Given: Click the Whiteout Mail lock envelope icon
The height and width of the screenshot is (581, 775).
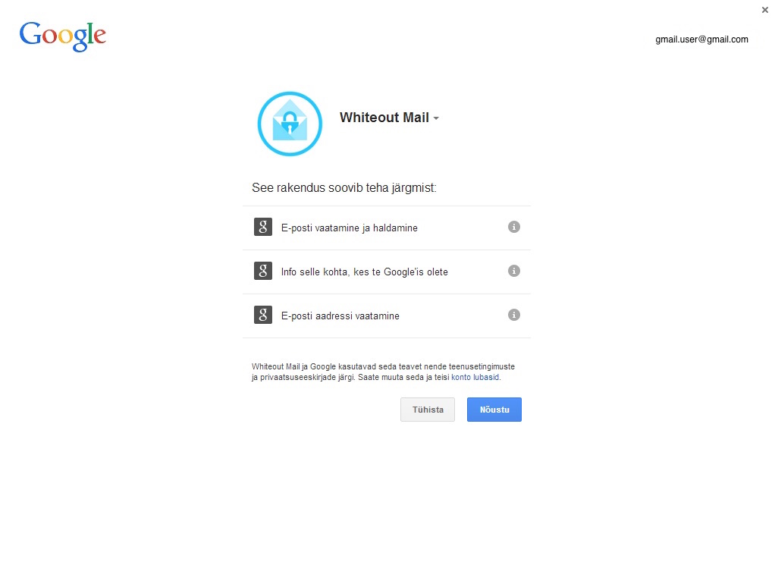Looking at the screenshot, I should [290, 124].
